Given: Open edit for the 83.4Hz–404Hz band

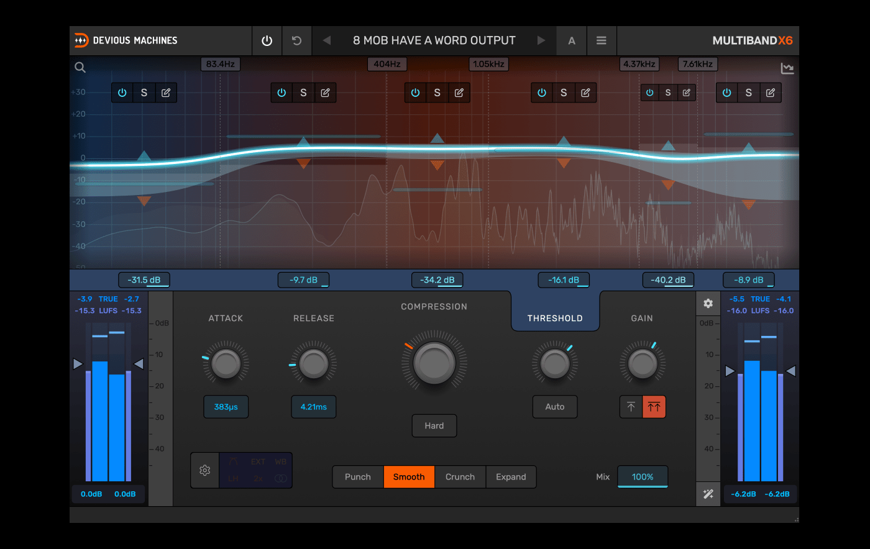Looking at the screenshot, I should (x=325, y=93).
